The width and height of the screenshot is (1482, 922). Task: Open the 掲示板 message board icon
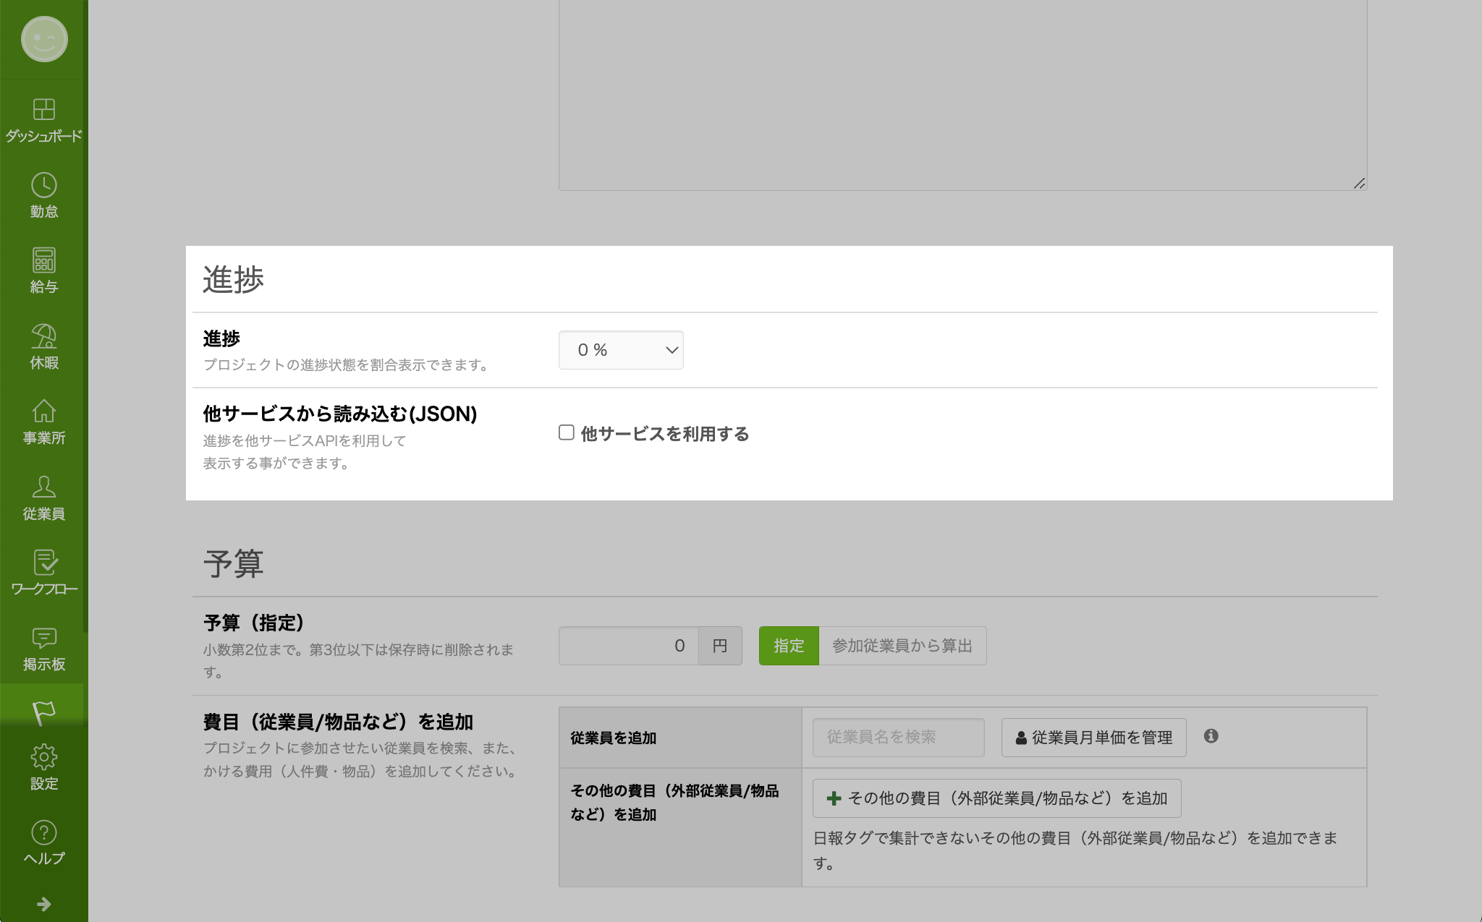(43, 638)
